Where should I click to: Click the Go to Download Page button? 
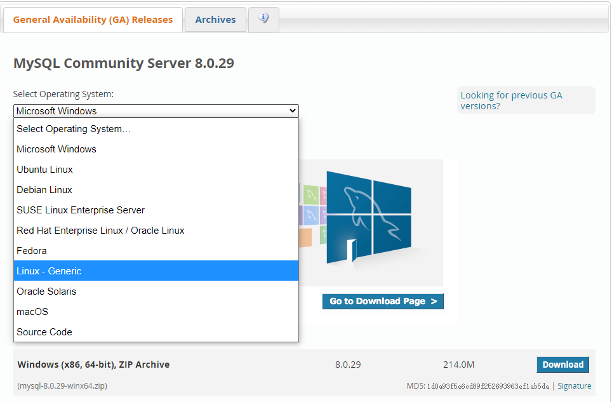[x=383, y=301]
